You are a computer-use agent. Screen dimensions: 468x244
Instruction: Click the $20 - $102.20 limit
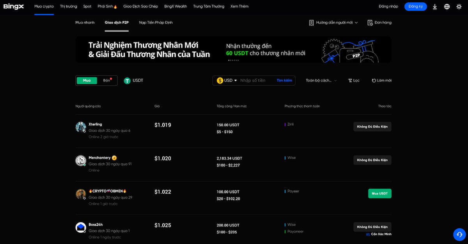tap(229, 199)
